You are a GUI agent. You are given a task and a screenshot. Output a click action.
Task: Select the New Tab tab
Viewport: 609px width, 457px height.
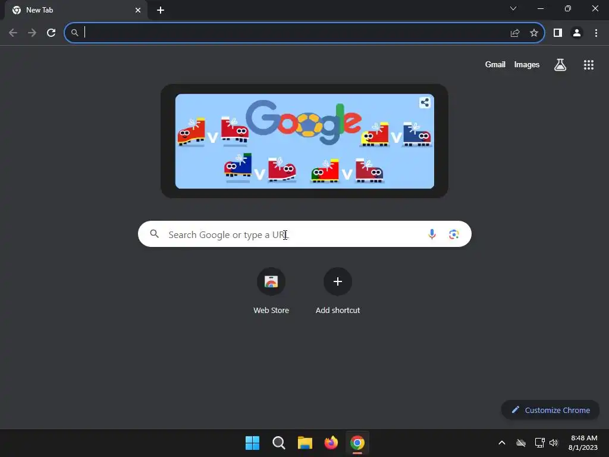76,10
